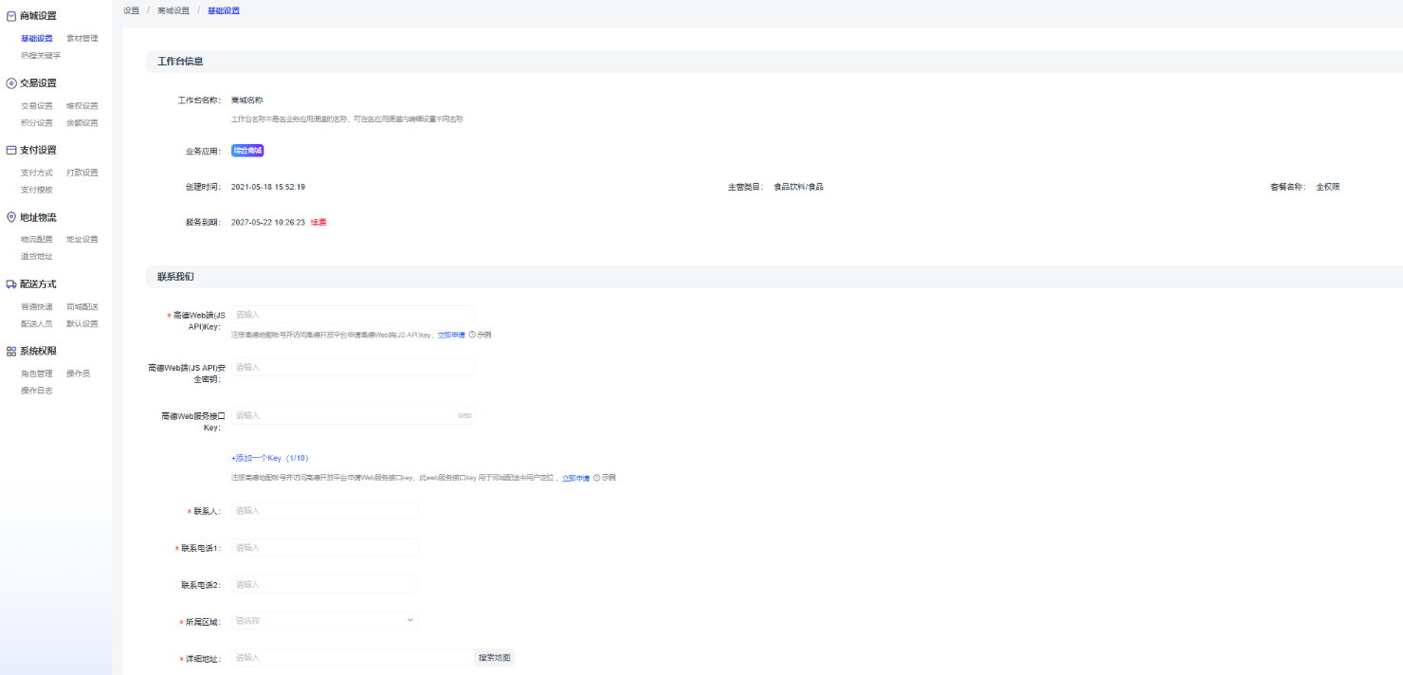
Task: Click the red 续费 renew link
Action: (x=319, y=223)
